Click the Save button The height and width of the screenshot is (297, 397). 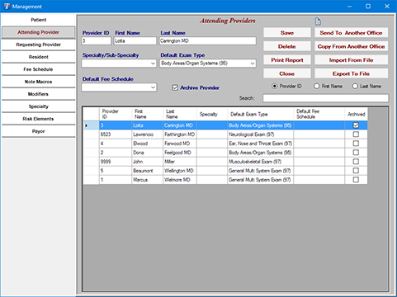click(x=287, y=33)
